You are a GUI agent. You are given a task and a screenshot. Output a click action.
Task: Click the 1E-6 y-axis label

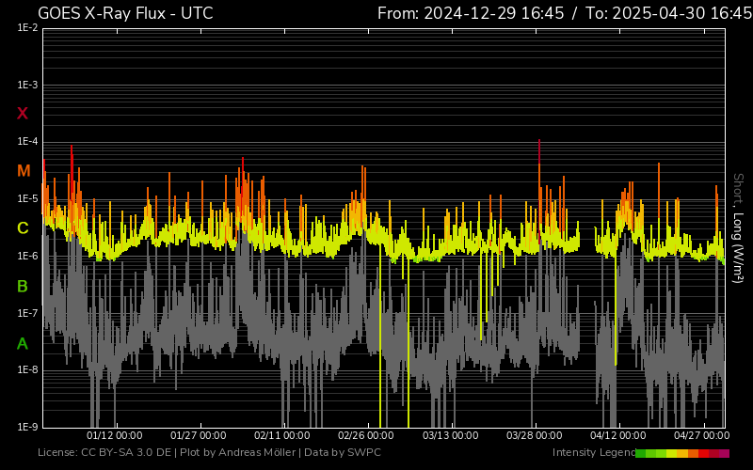pos(28,256)
